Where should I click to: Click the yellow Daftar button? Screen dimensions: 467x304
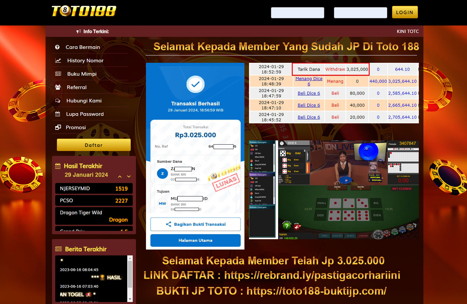[x=94, y=145]
